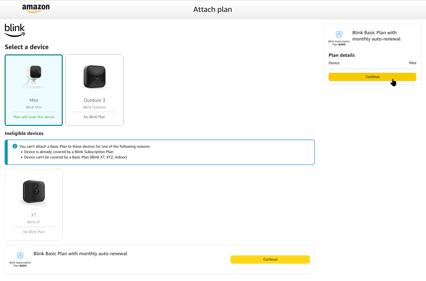Click Continue in the Plan details panel

point(372,77)
